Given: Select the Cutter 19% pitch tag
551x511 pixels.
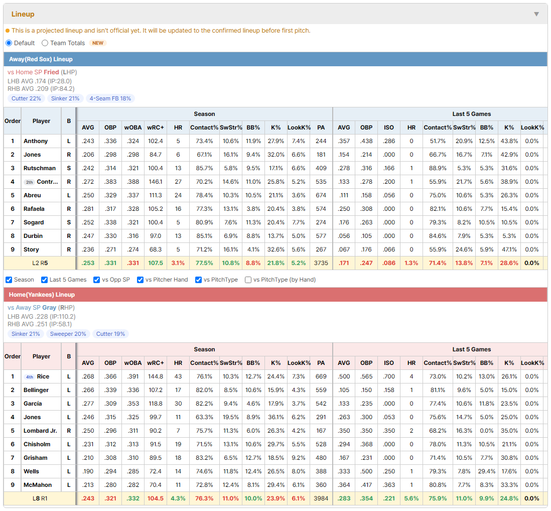Looking at the screenshot, I should tap(111, 334).
